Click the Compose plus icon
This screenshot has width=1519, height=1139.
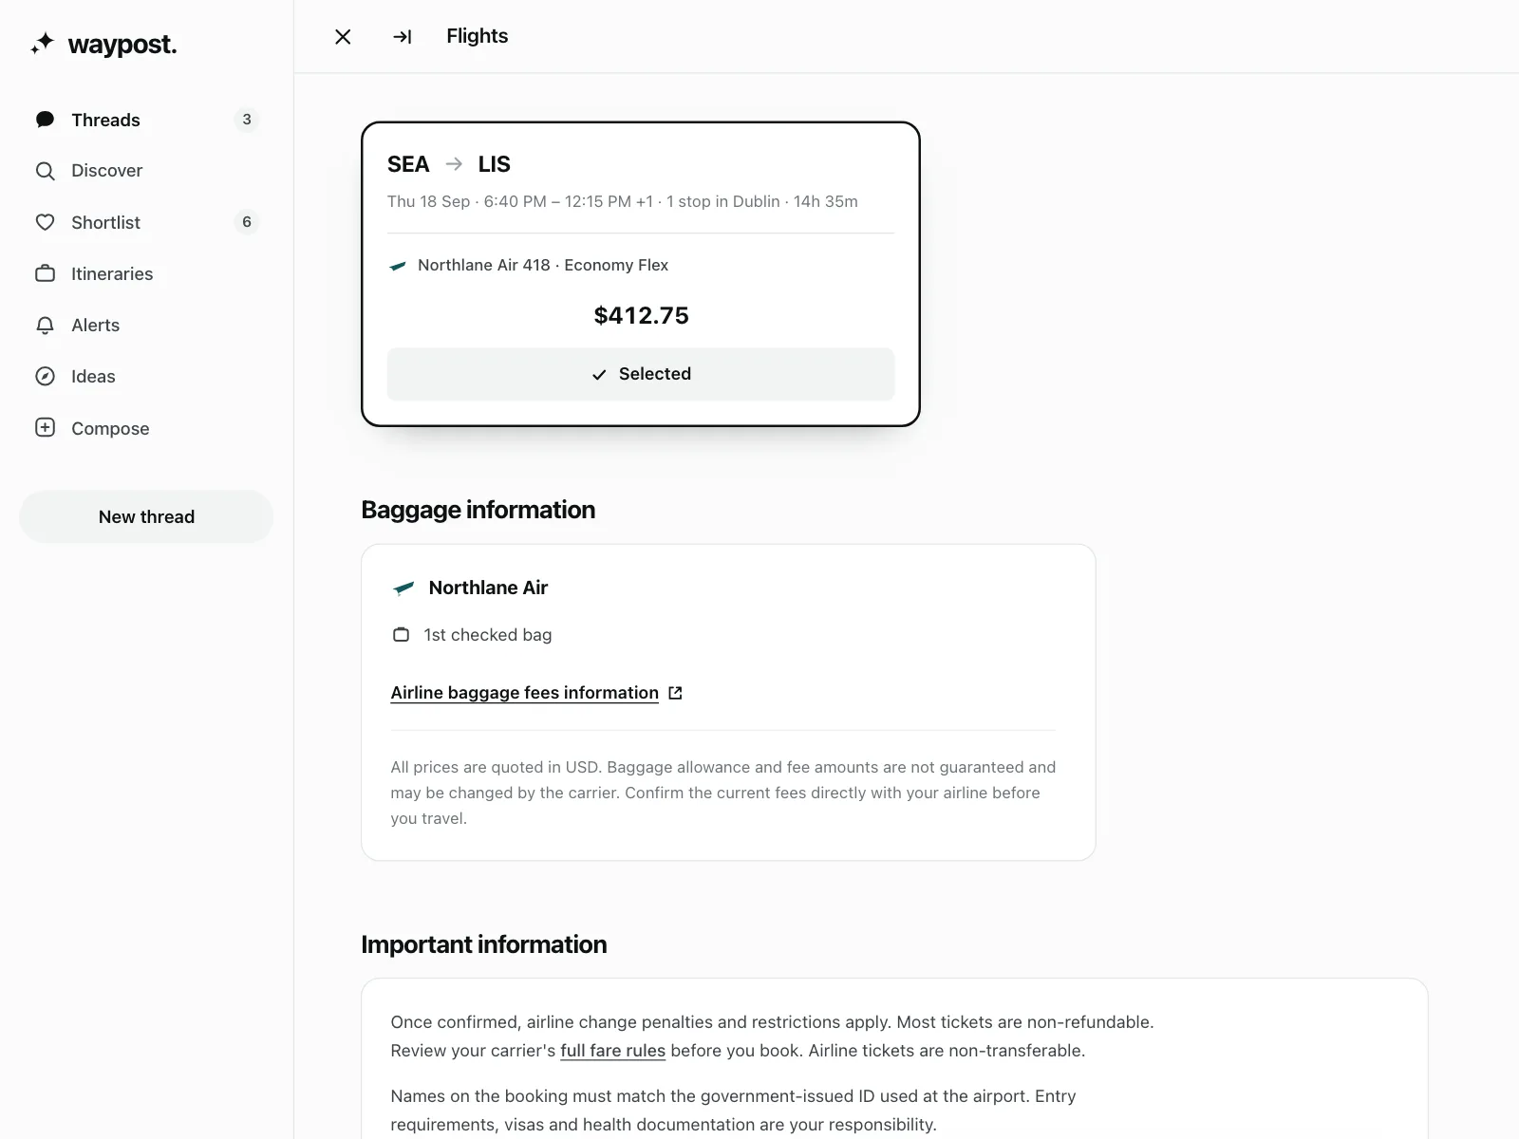click(x=45, y=427)
